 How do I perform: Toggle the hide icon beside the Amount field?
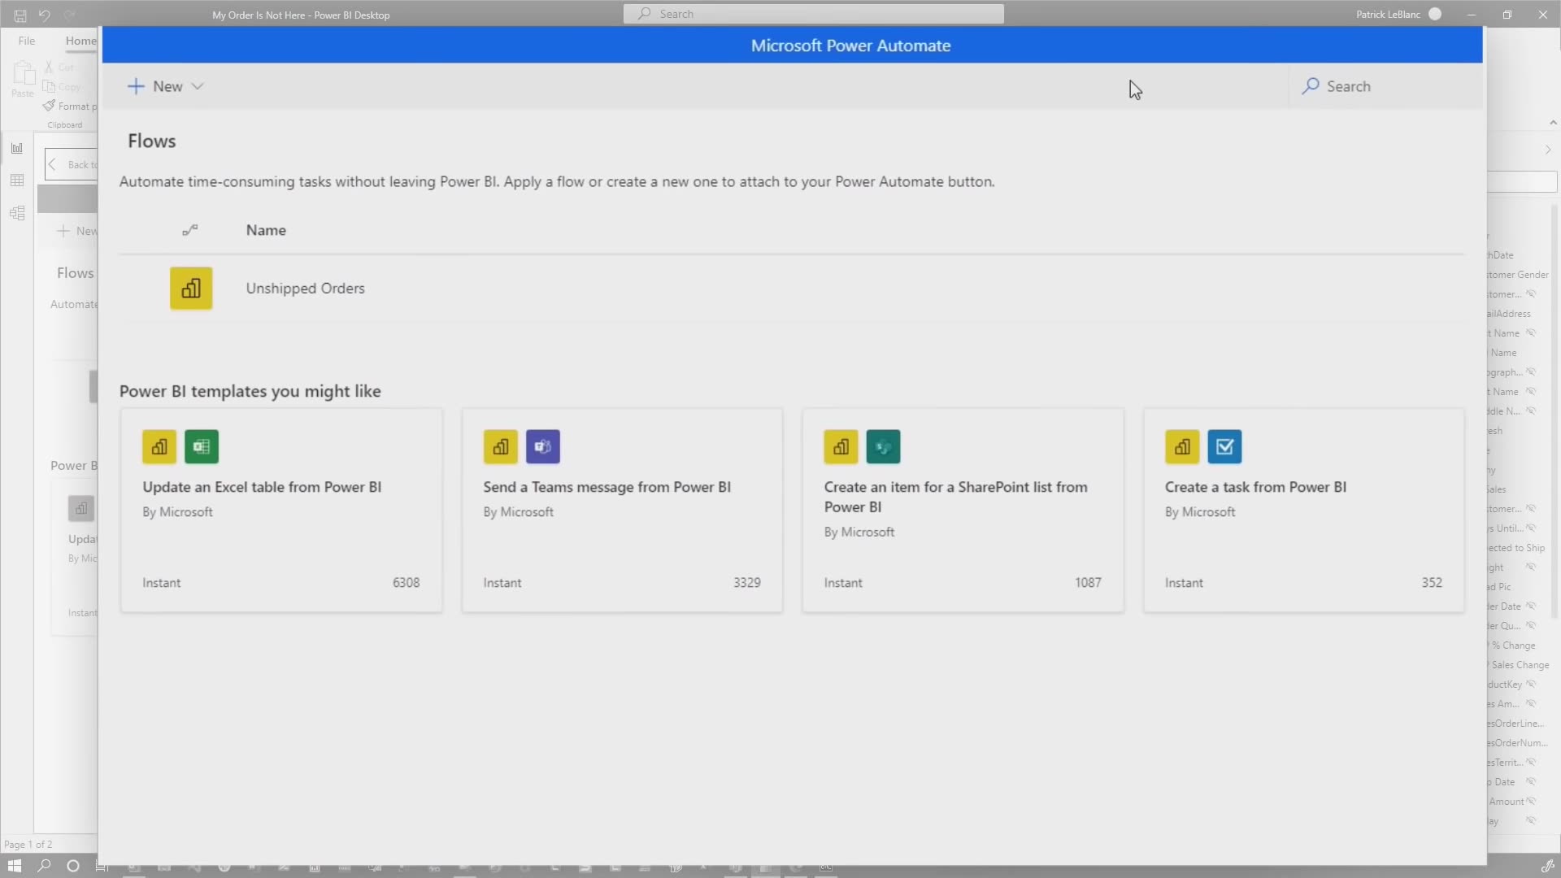pos(1532,801)
